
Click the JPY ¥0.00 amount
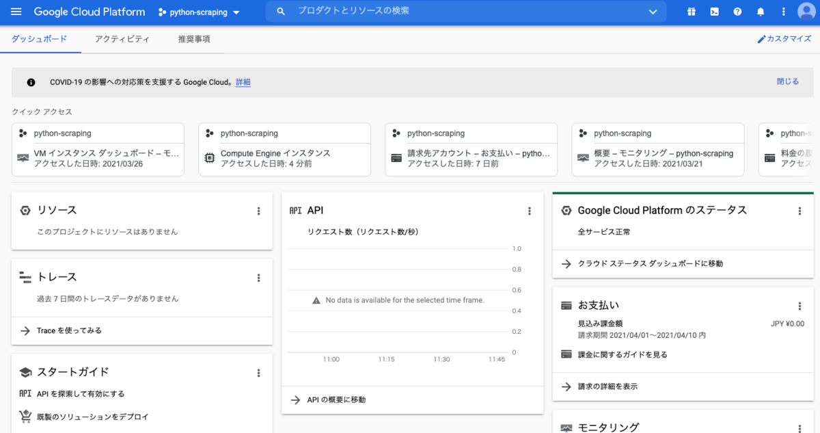(787, 324)
